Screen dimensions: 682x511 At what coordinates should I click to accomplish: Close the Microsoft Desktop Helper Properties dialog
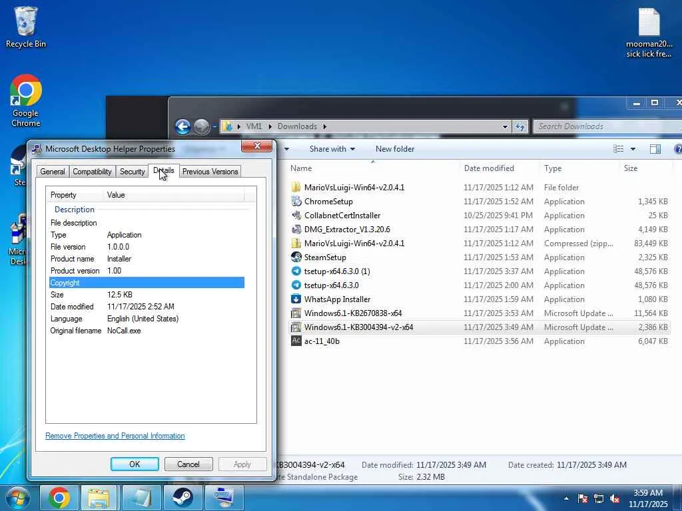tap(256, 146)
